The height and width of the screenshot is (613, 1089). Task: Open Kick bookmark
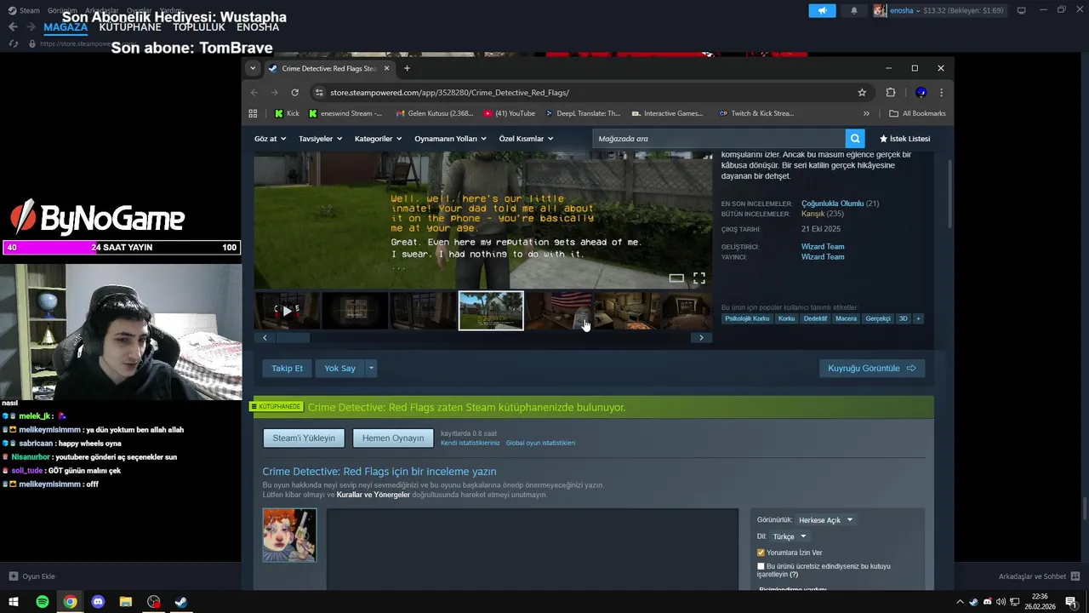[x=287, y=113]
